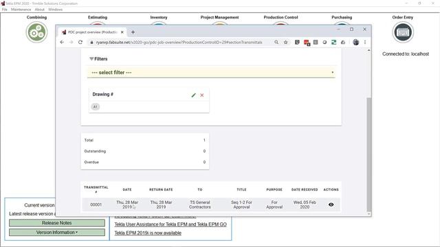Viewport: 440px width, 247px height.
Task: Open the About menu
Action: tap(40, 10)
